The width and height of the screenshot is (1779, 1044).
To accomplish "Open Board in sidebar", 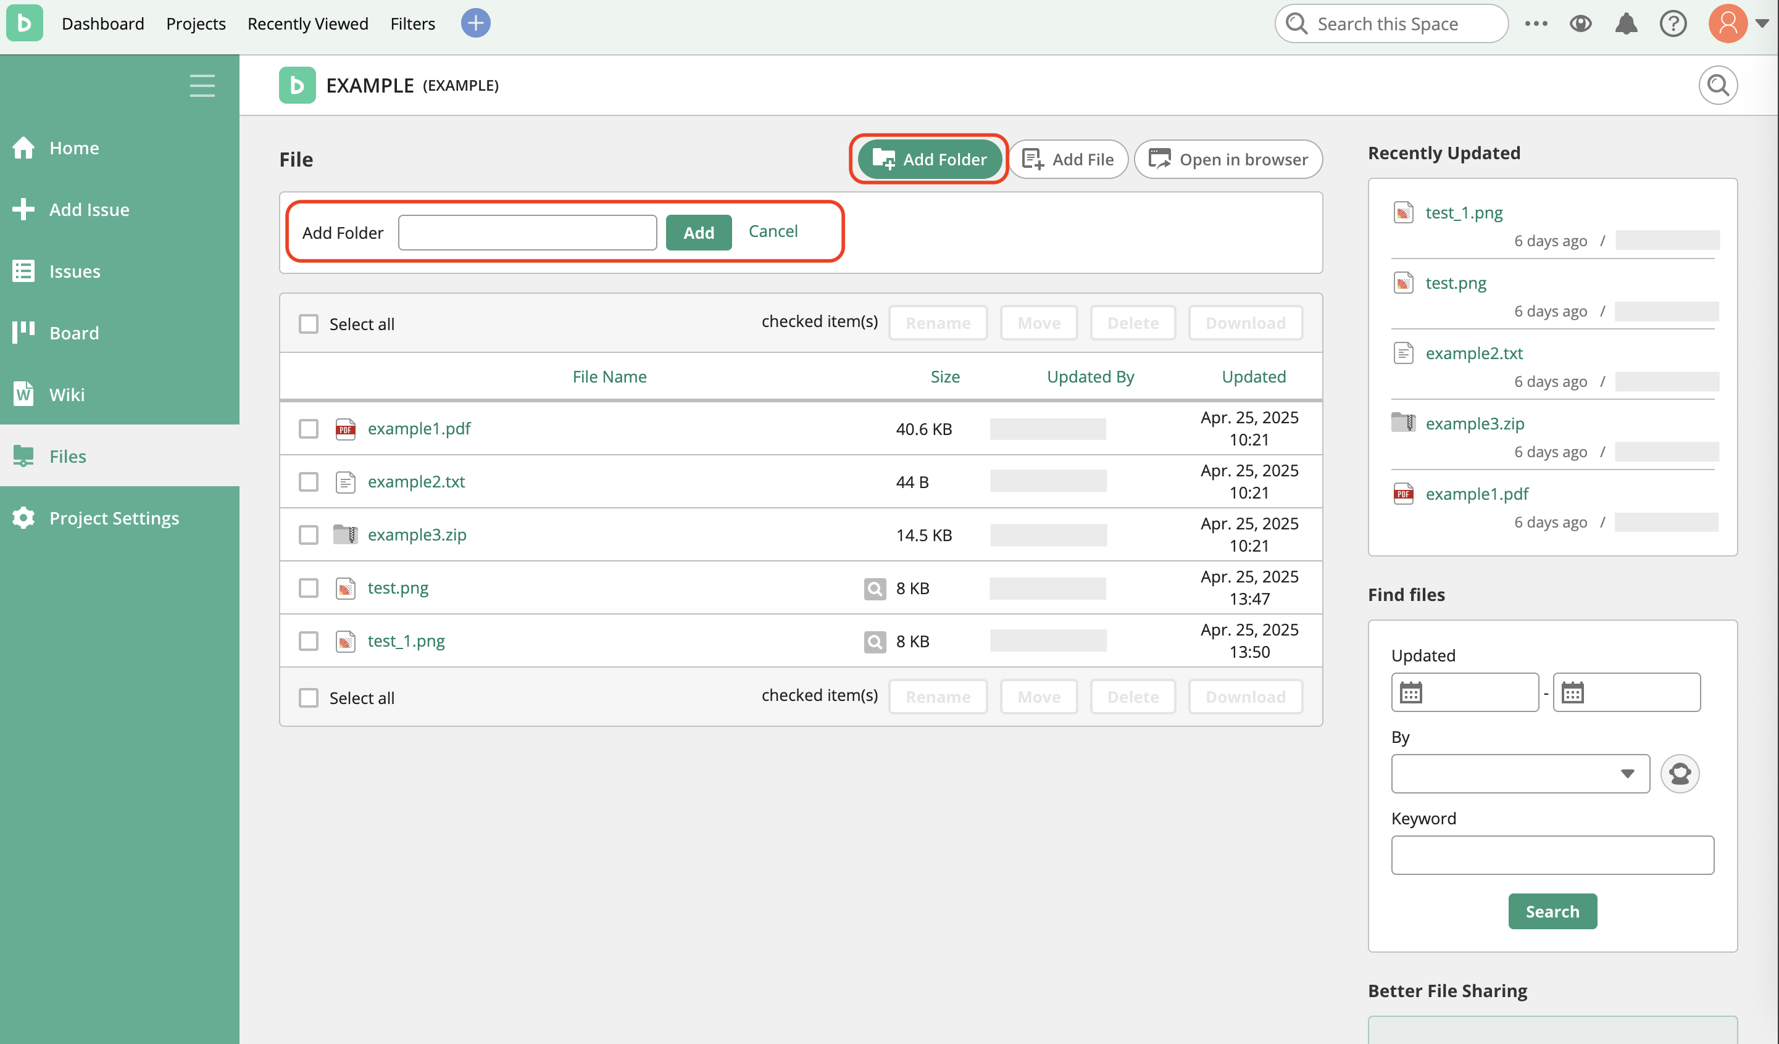I will (x=120, y=333).
